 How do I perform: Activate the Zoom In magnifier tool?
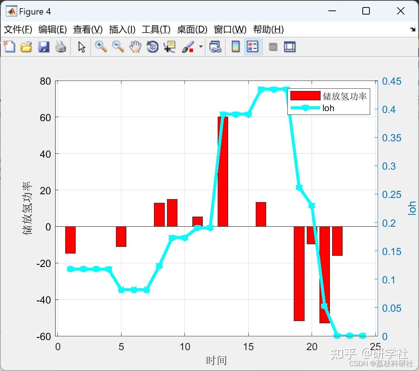point(101,47)
